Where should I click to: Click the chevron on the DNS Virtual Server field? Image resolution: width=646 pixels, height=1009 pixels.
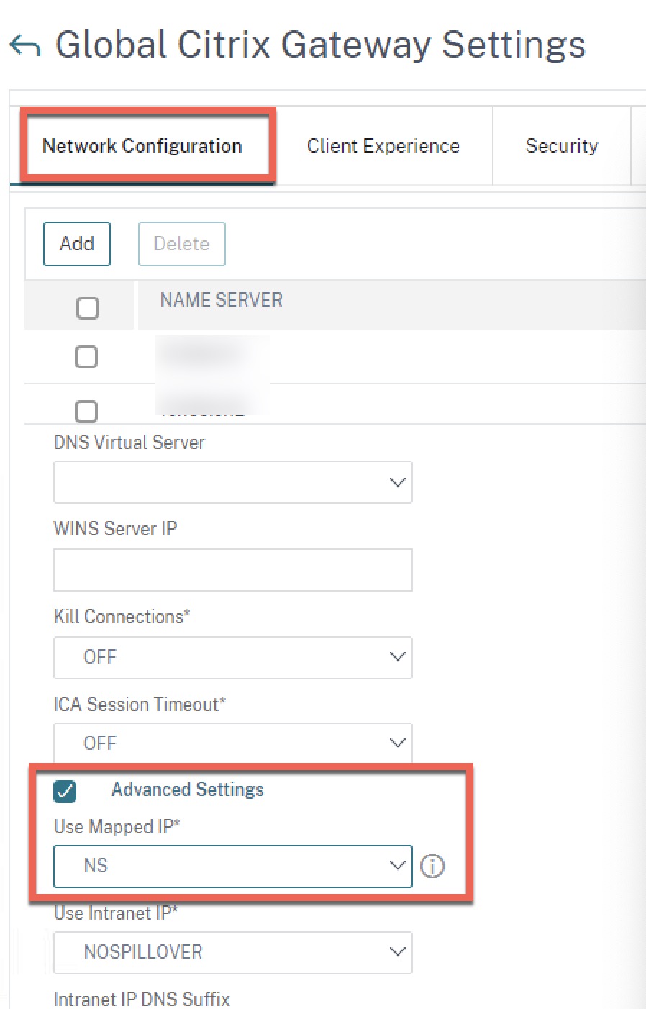tap(397, 482)
